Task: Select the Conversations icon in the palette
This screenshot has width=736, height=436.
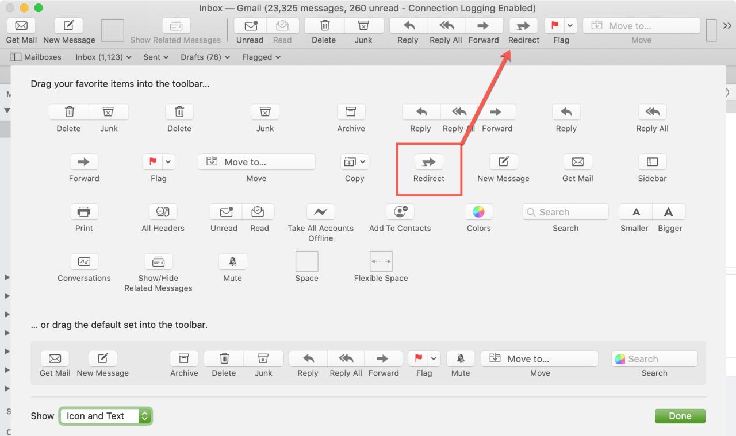Action: 84,262
